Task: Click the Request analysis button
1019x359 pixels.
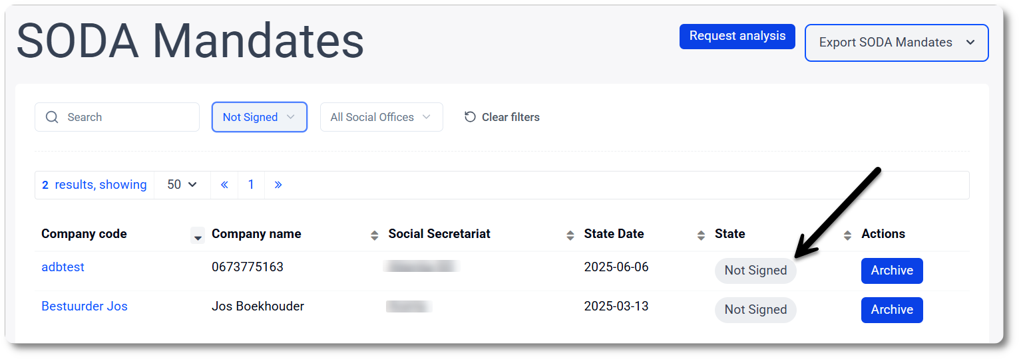Action: pyautogui.click(x=737, y=36)
